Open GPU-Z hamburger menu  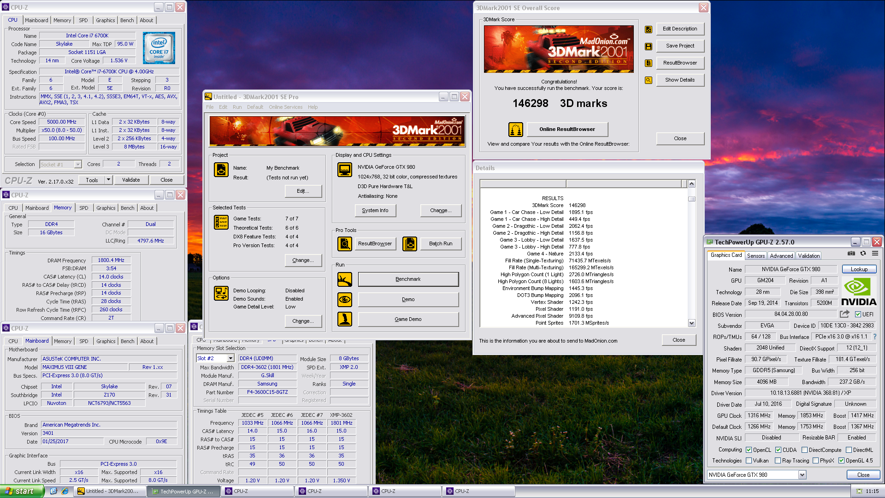tap(875, 253)
